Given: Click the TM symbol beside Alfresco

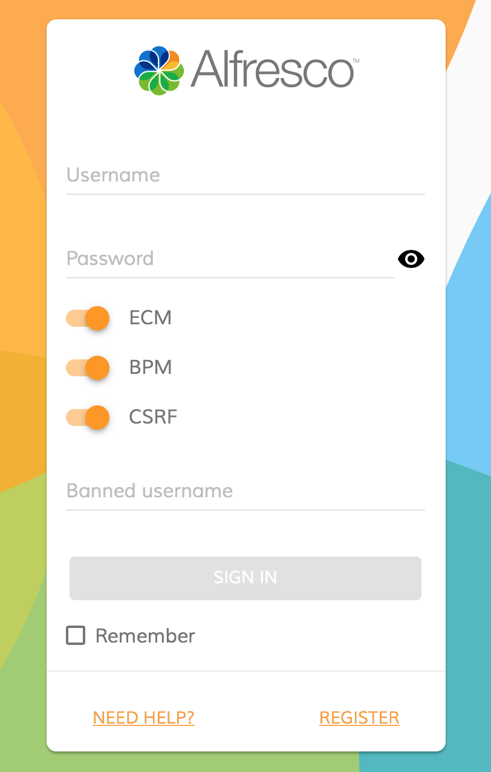Looking at the screenshot, I should pyautogui.click(x=356, y=60).
